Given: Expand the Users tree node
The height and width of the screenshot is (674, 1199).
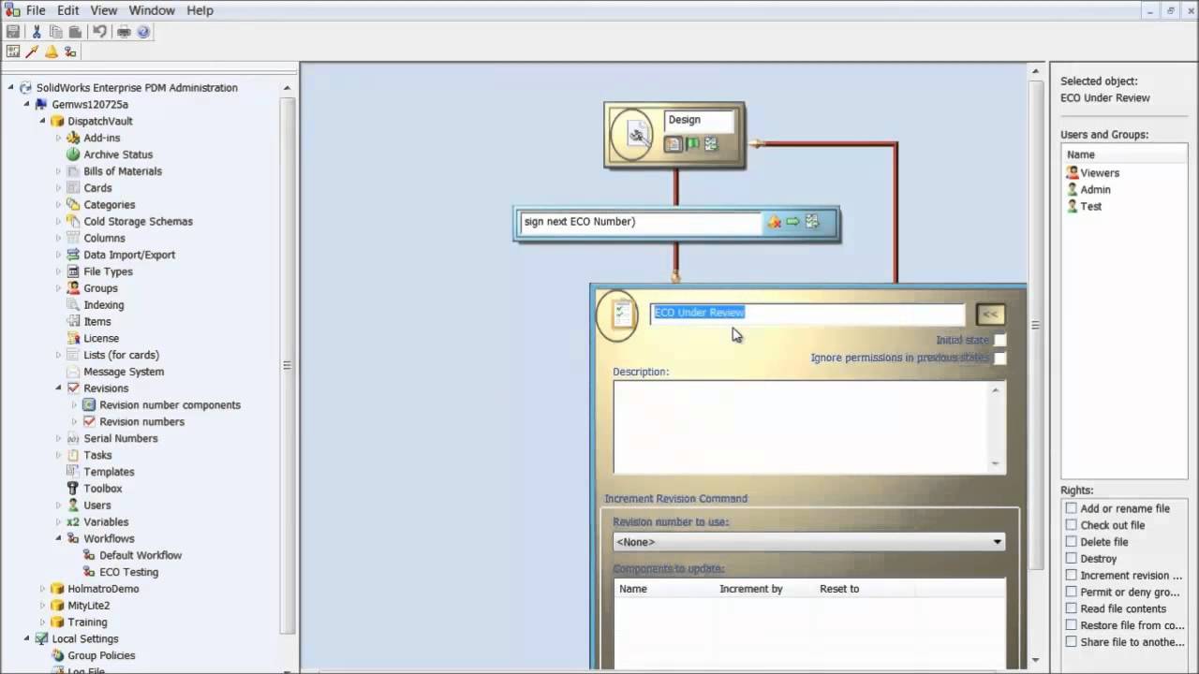Looking at the screenshot, I should pos(58,505).
